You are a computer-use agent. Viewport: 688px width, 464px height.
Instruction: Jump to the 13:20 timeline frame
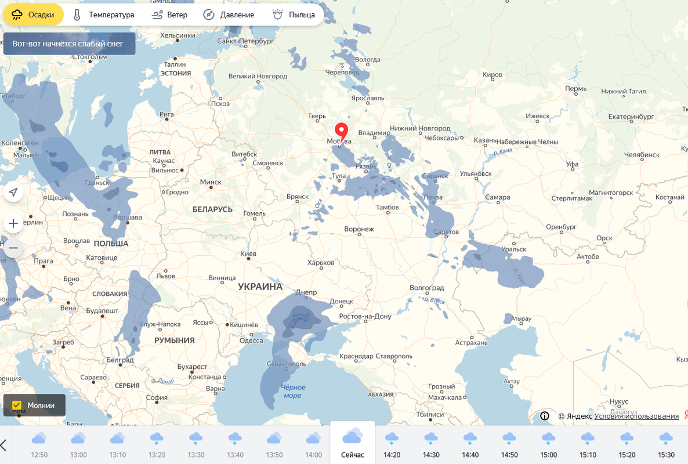[157, 445]
